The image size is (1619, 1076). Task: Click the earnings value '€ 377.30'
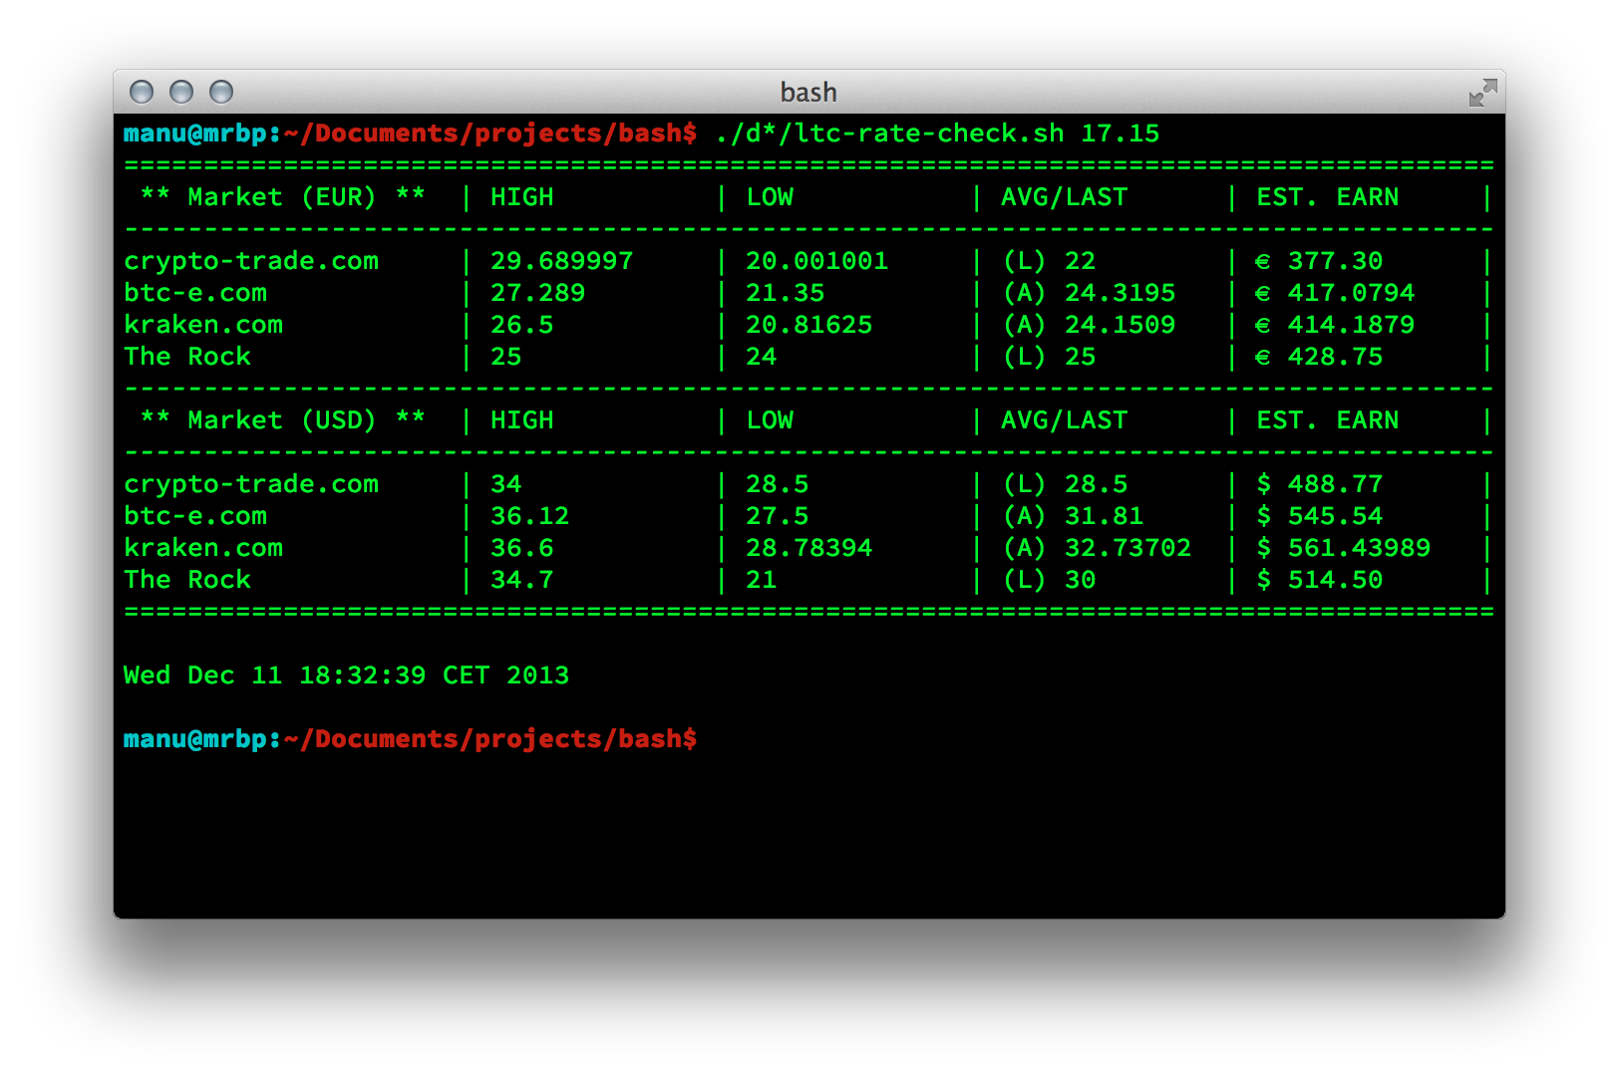click(1319, 261)
